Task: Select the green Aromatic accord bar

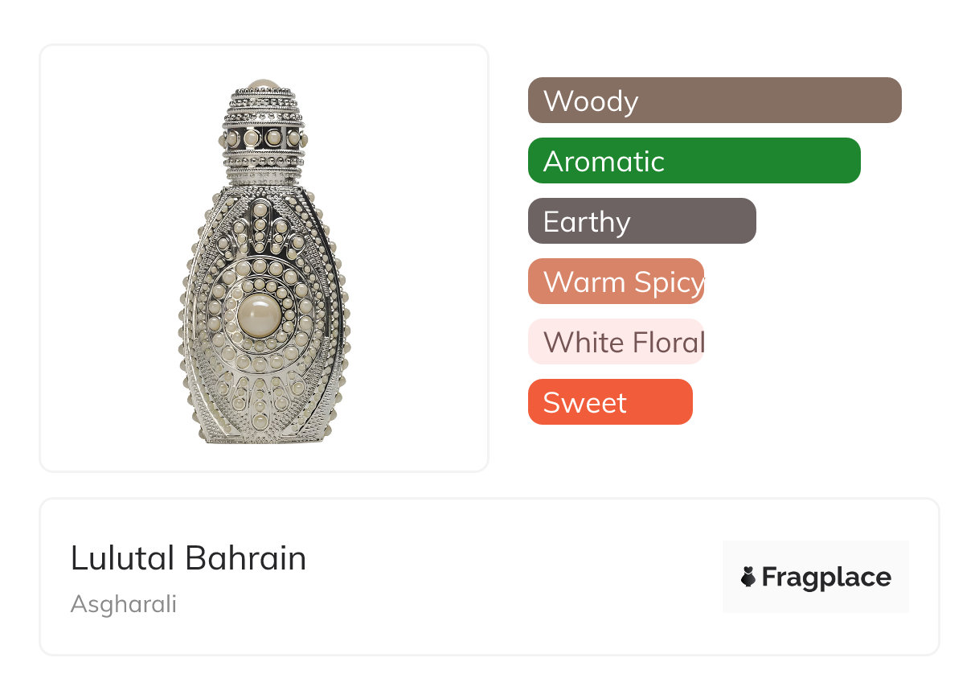Action: (694, 161)
